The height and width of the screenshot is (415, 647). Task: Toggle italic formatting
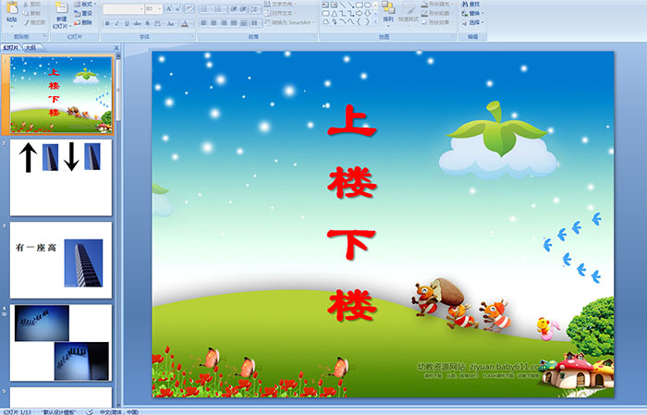(117, 23)
